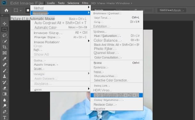Select the Clone Stamp tool
Viewport: 195px width, 120px height.
[x=4, y=76]
